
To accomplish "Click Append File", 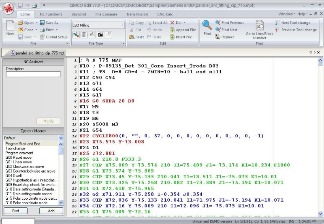I will tap(183, 30).
